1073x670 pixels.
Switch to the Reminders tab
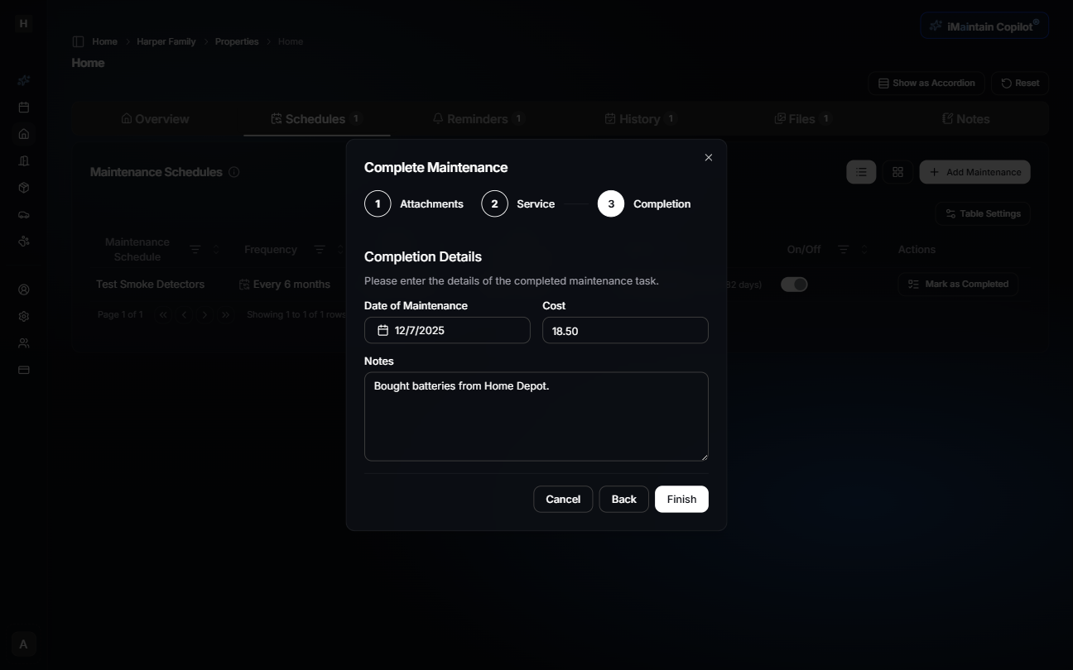click(x=479, y=118)
